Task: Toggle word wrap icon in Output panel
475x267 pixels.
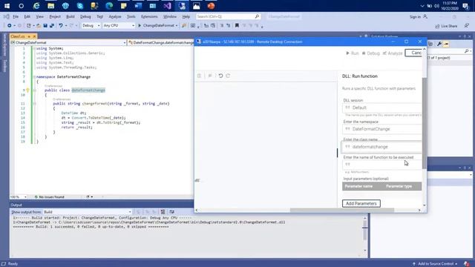Action: (x=171, y=212)
